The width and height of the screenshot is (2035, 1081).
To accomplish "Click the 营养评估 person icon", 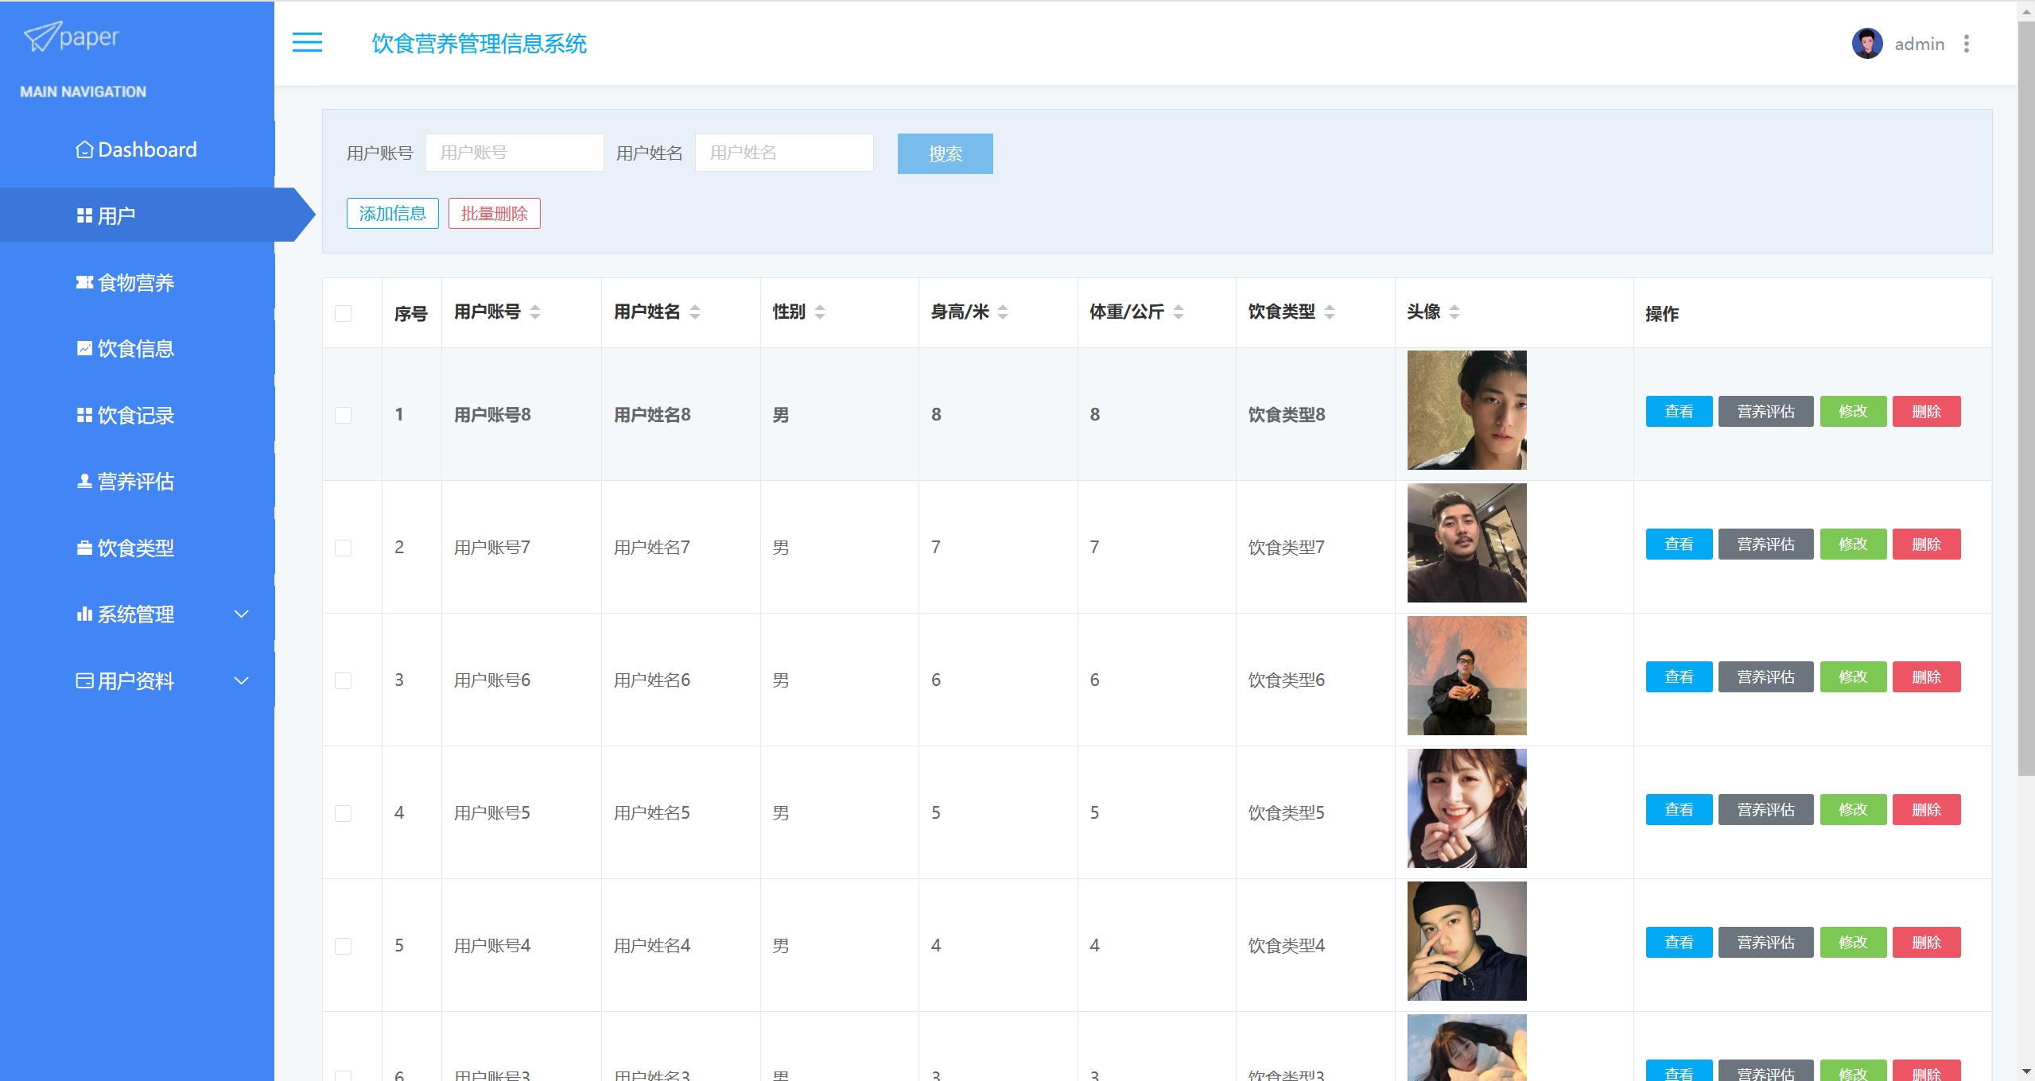I will pos(84,481).
